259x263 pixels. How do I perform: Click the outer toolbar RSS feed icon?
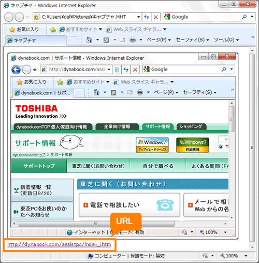(106, 40)
